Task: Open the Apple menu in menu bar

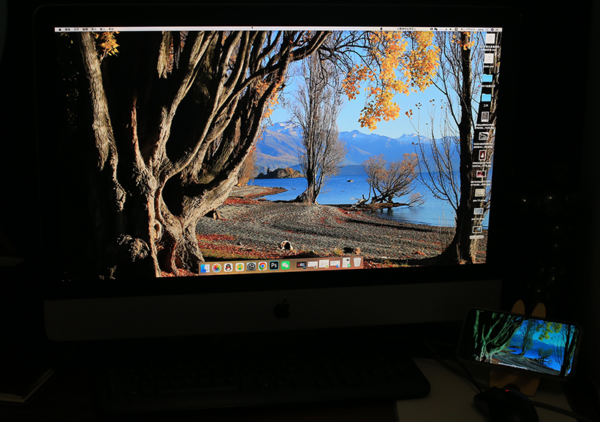Action: tap(60, 29)
